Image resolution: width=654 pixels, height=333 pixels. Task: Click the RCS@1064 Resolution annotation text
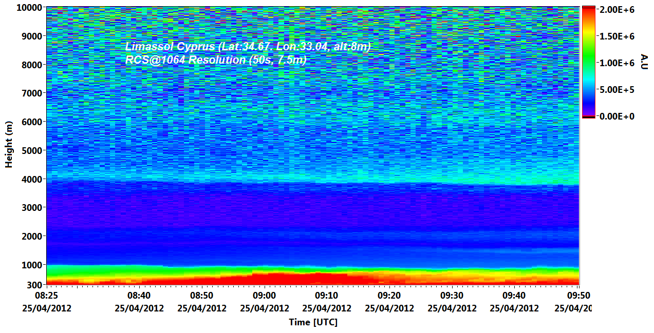[x=216, y=60]
